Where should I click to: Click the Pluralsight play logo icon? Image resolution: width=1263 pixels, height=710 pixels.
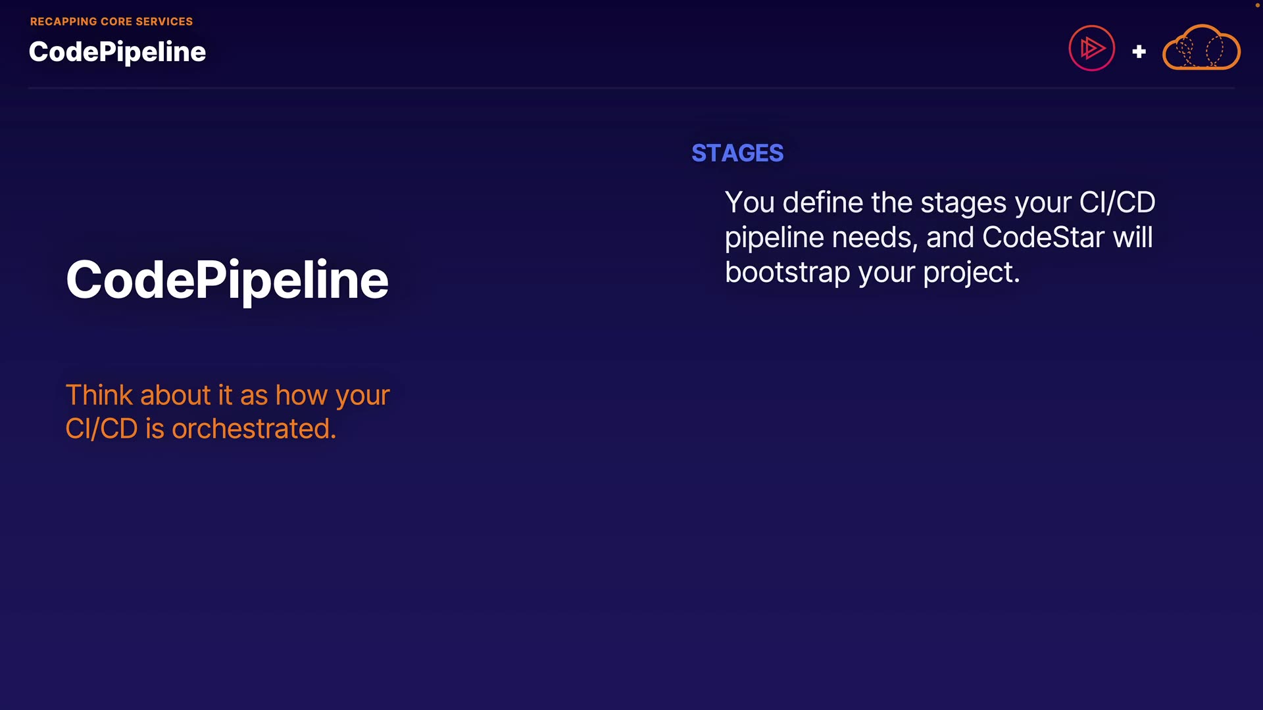coord(1091,48)
